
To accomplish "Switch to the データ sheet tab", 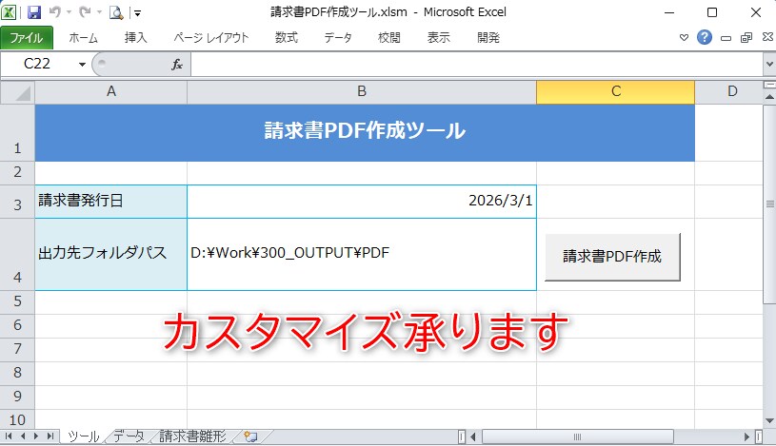I will pyautogui.click(x=129, y=436).
